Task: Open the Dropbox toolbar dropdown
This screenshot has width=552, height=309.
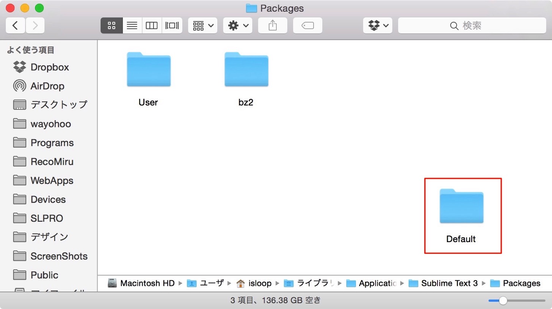Action: click(378, 25)
